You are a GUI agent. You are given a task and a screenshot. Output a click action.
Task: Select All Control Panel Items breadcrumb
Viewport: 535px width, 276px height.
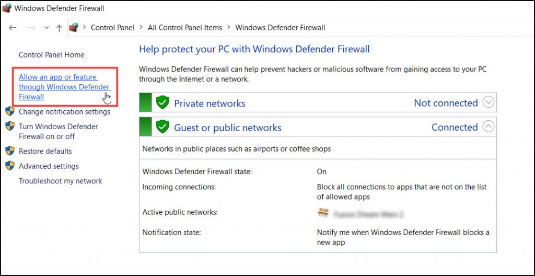185,28
